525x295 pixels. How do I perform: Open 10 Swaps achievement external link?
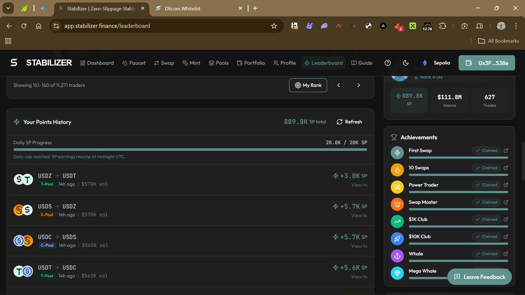tap(506, 167)
